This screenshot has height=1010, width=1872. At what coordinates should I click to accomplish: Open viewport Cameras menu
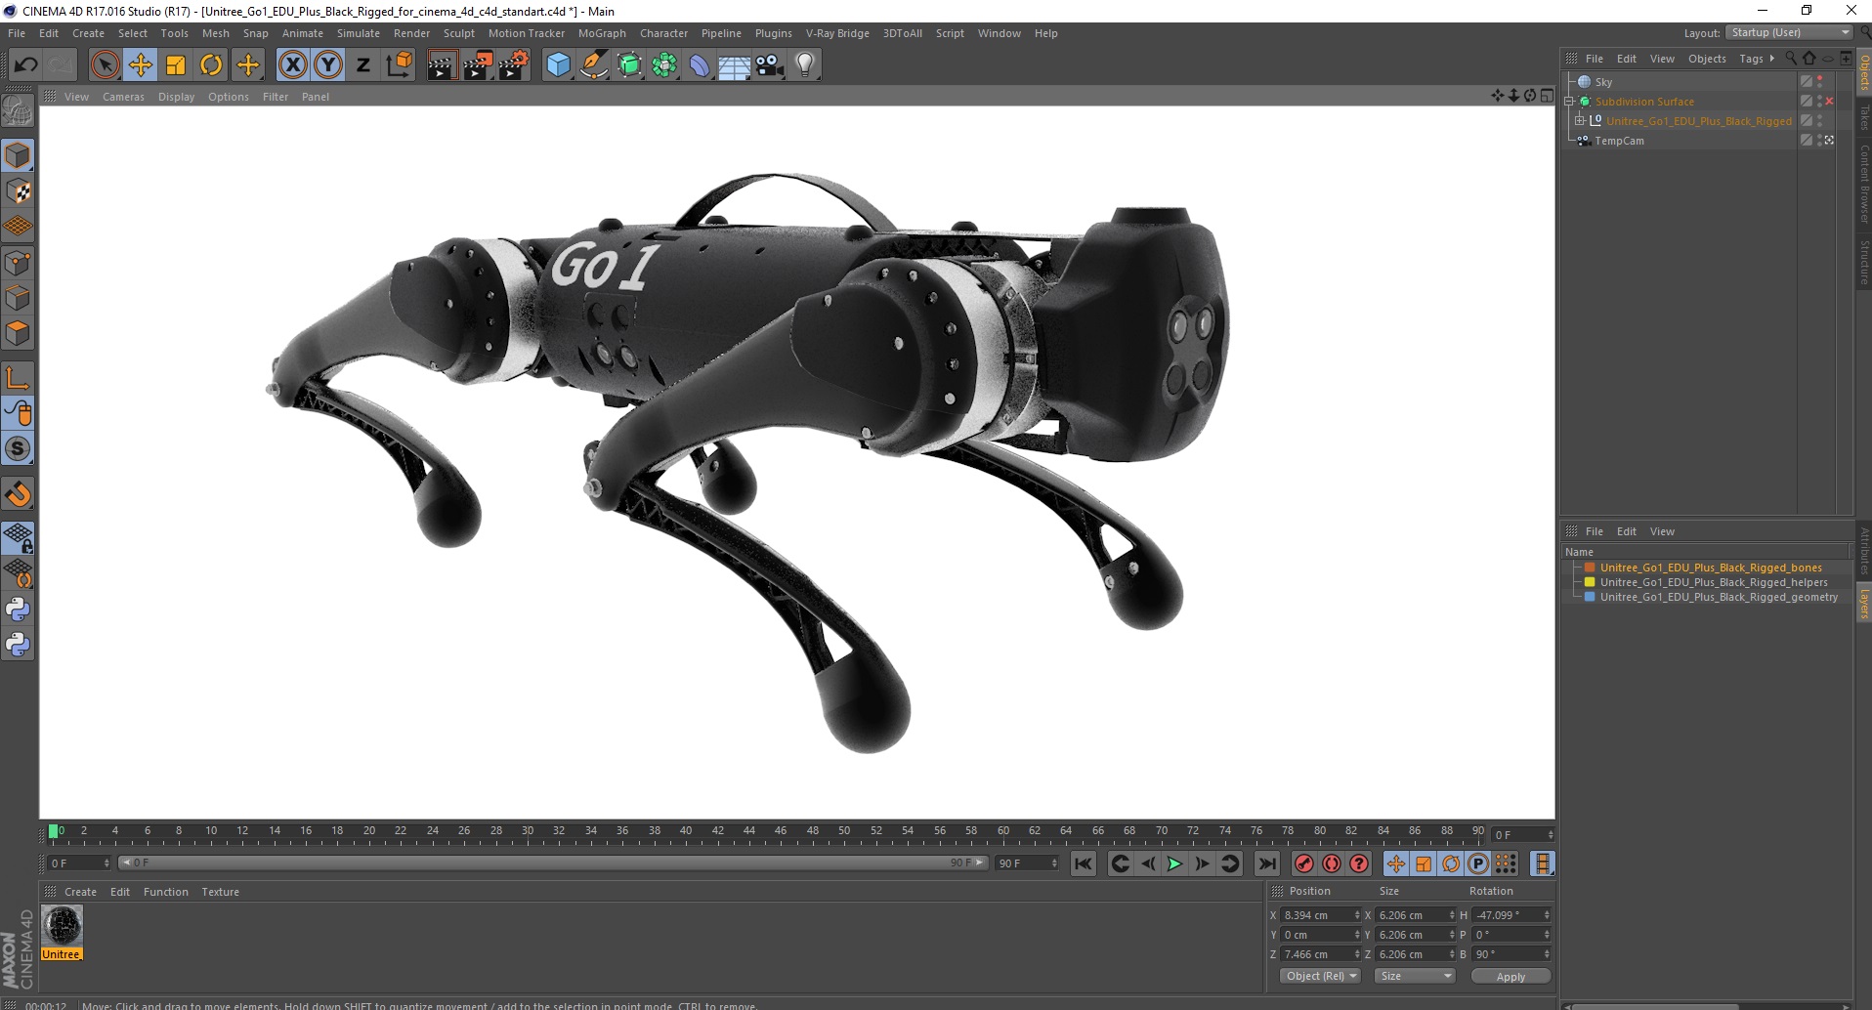123,97
